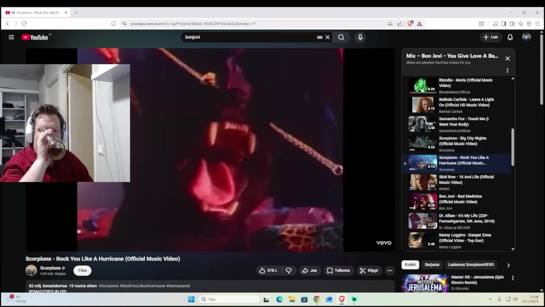Save the video with Tallenna
The height and width of the screenshot is (307, 545).
point(338,270)
